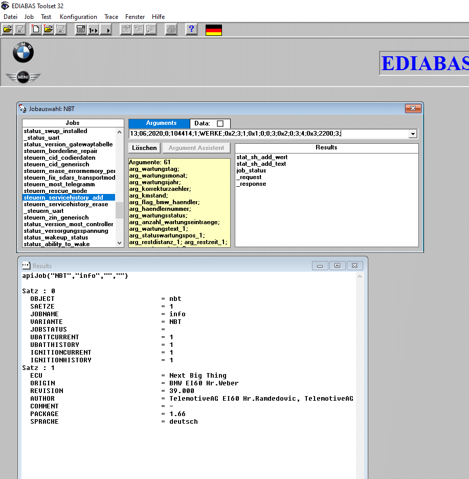Open the Konfiguration menu
The width and height of the screenshot is (469, 479).
pos(78,17)
